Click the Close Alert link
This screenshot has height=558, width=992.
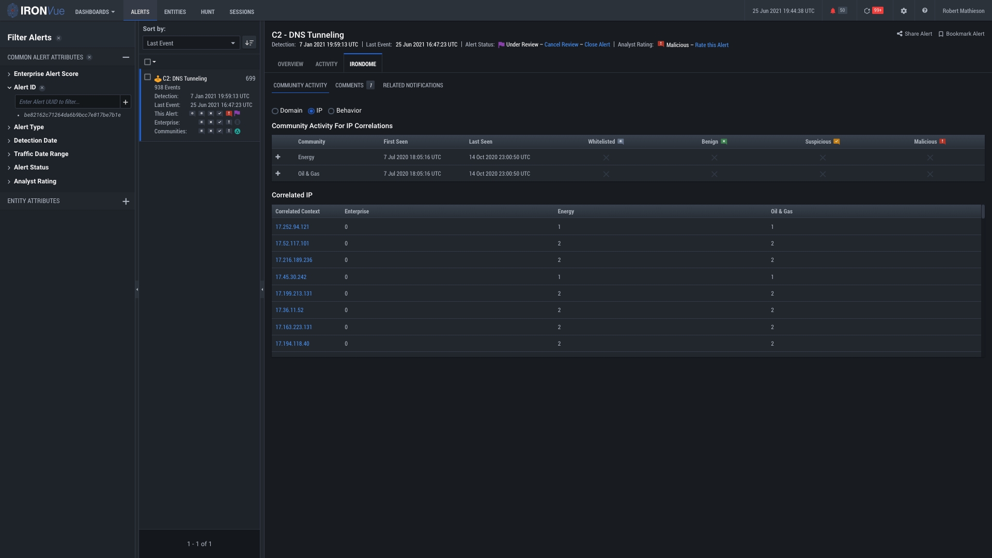click(597, 45)
